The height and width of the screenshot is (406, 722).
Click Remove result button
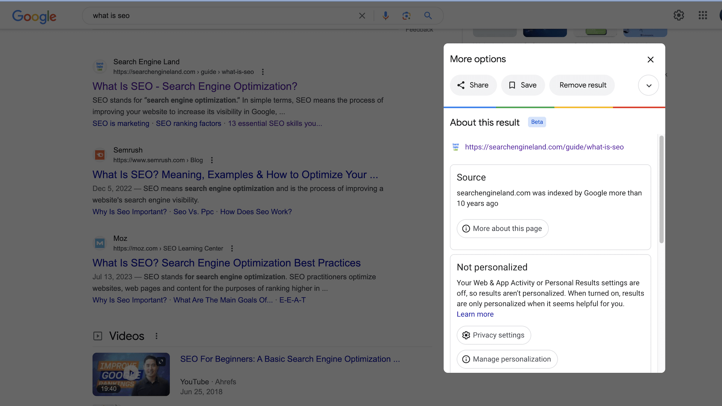click(582, 85)
